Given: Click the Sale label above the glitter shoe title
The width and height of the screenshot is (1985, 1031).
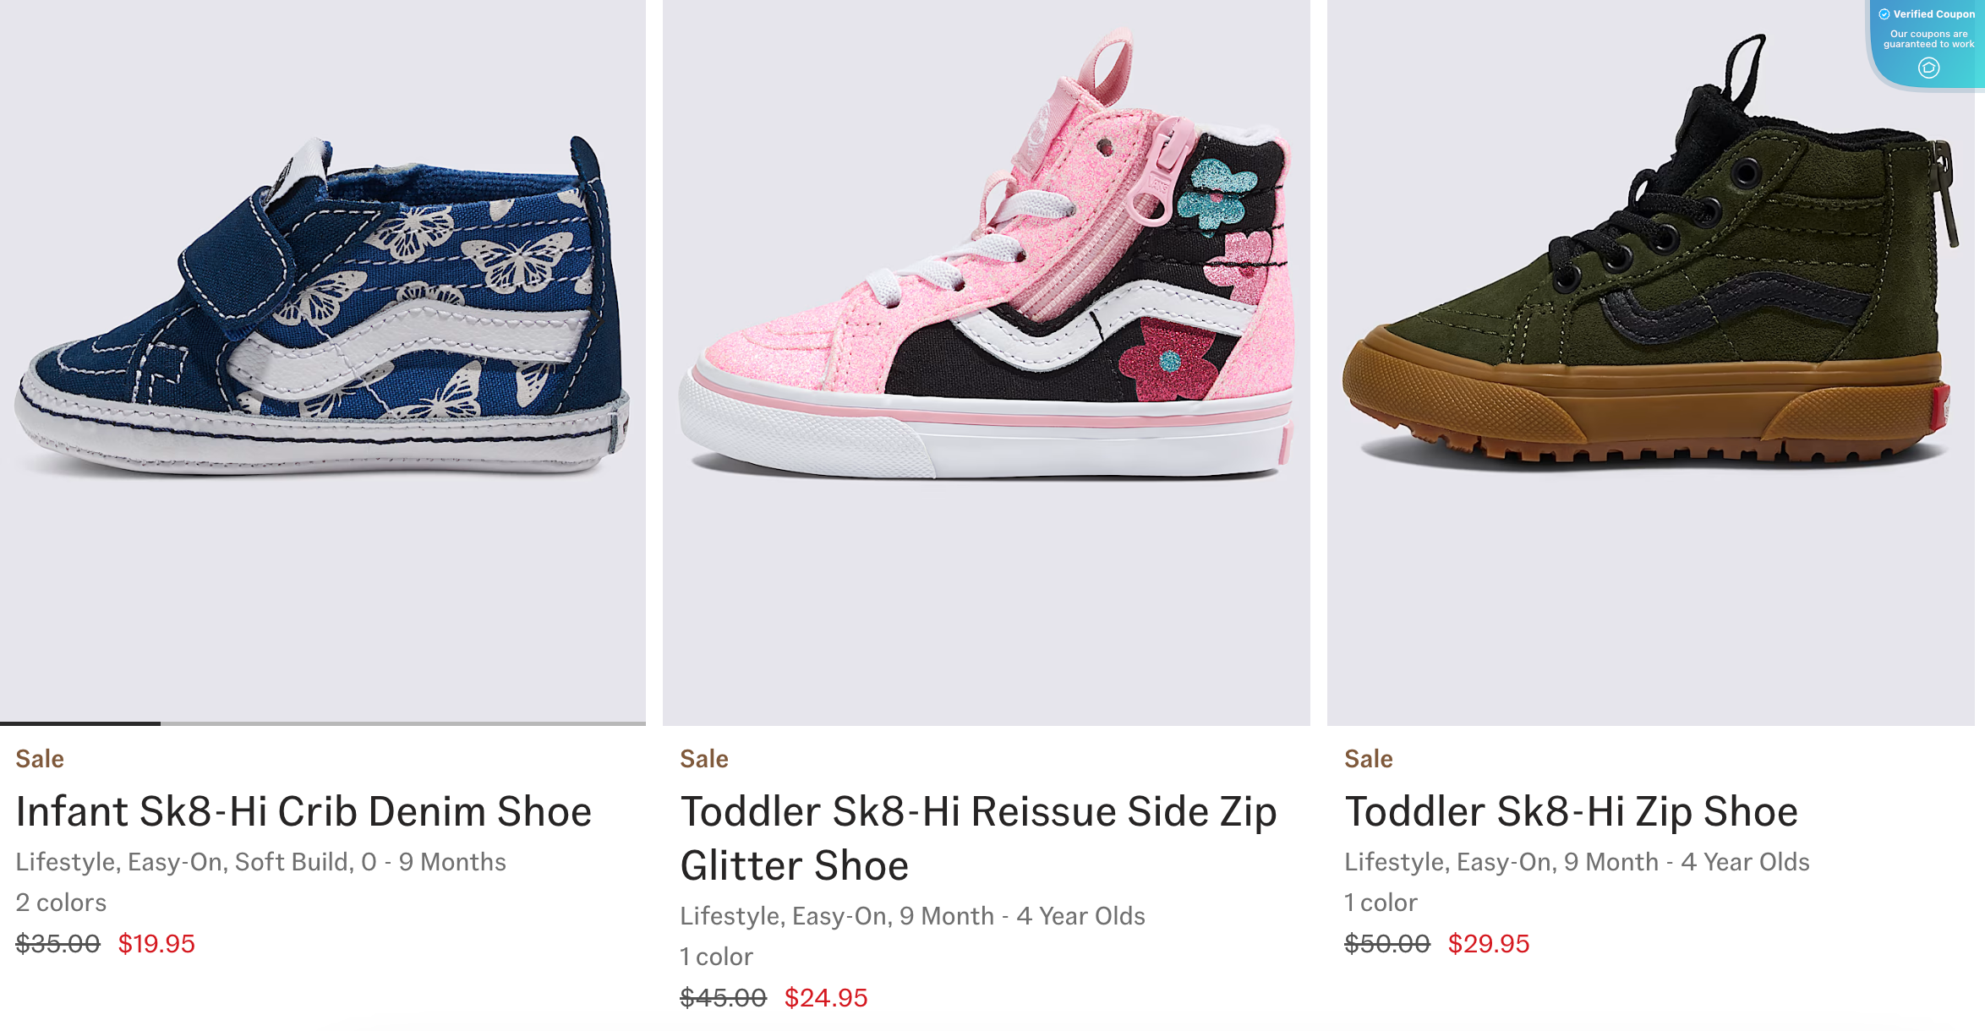Looking at the screenshot, I should pyautogui.click(x=703, y=758).
